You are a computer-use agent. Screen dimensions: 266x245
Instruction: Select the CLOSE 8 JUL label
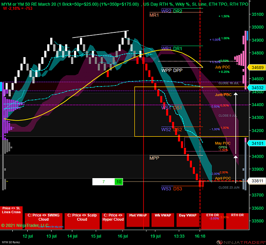coord(228,115)
